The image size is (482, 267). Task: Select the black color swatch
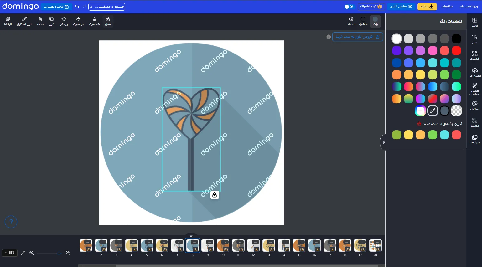click(x=456, y=39)
